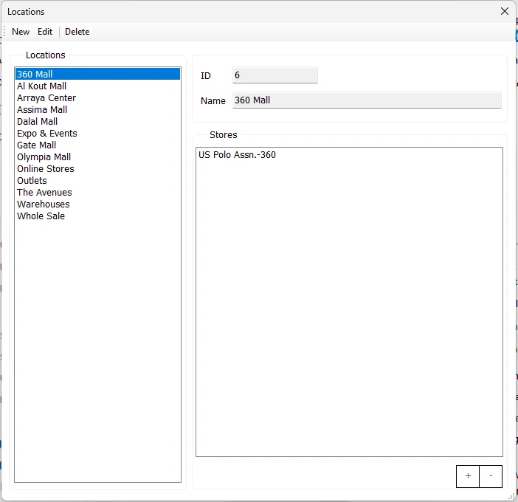Click Delete in the toolbar
The image size is (518, 502).
[x=77, y=32]
